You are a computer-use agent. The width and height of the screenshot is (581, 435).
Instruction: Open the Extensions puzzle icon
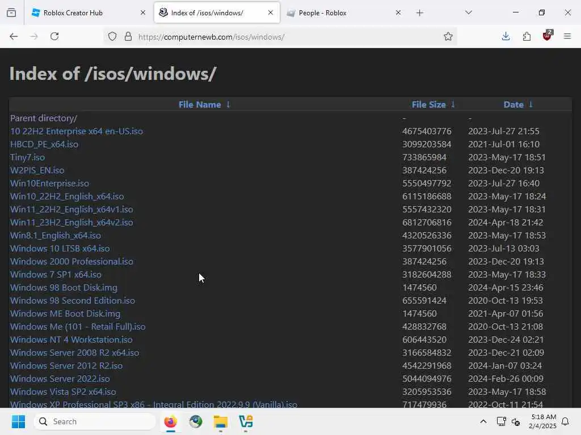[527, 36]
